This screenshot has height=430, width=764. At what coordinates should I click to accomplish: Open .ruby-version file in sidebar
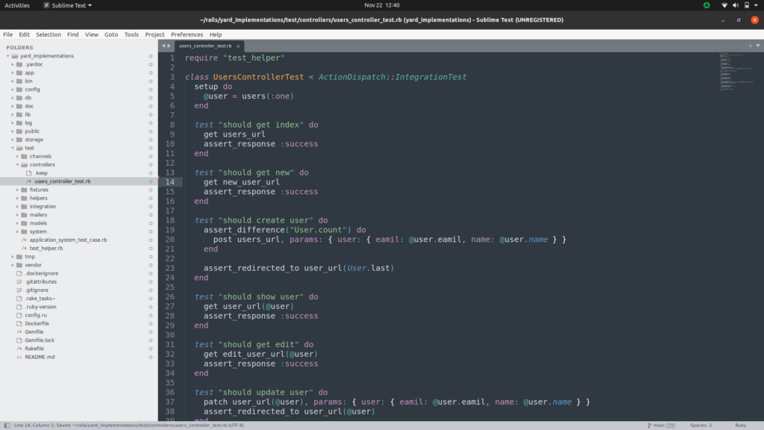click(x=40, y=307)
